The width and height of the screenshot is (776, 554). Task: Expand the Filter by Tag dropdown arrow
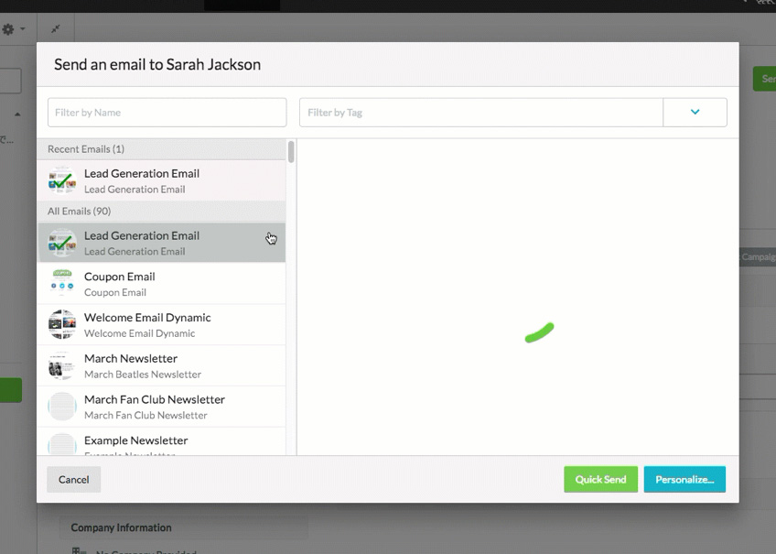click(x=695, y=113)
